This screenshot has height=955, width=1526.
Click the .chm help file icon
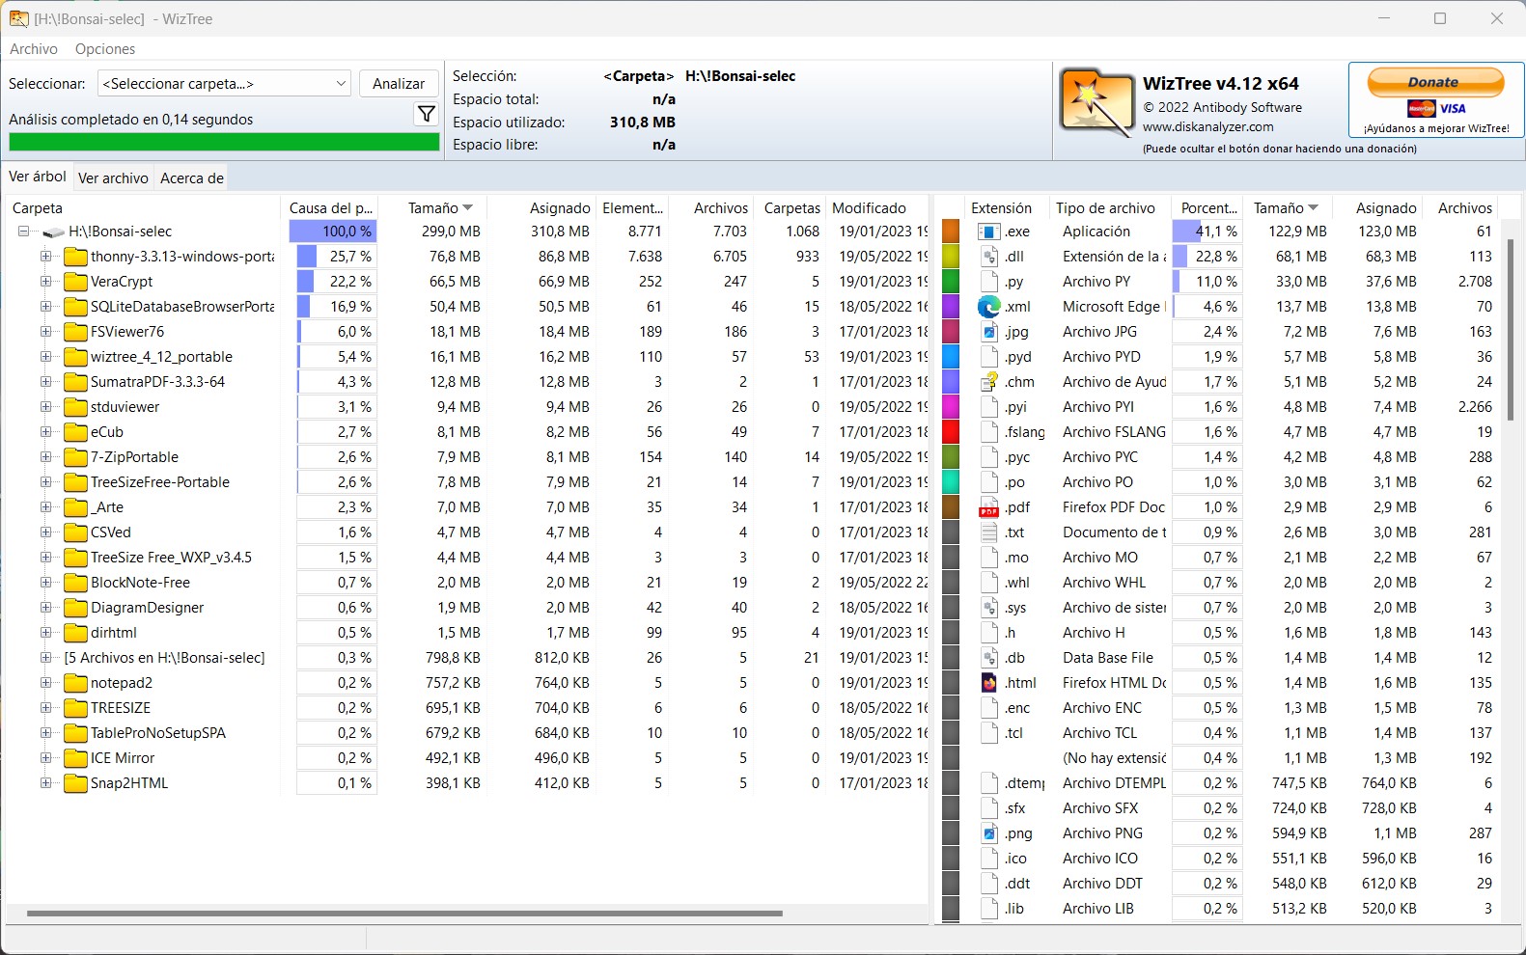tap(988, 382)
